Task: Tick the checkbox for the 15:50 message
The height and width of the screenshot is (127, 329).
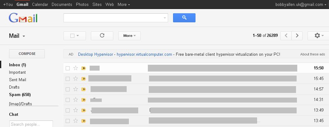Action: pyautogui.click(x=68, y=68)
